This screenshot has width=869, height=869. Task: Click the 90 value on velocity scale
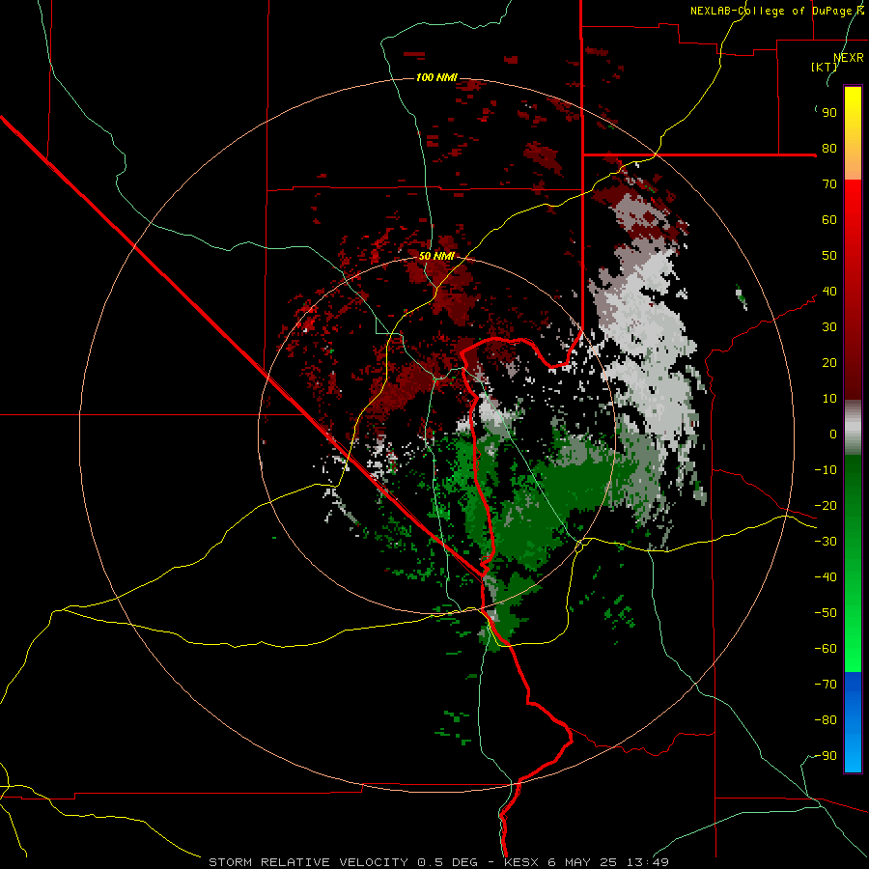[829, 113]
